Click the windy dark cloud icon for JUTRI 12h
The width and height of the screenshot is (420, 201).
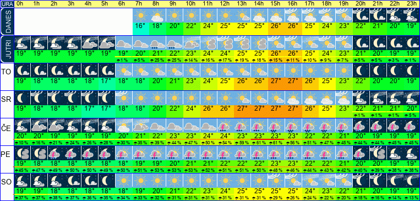coord(226,43)
